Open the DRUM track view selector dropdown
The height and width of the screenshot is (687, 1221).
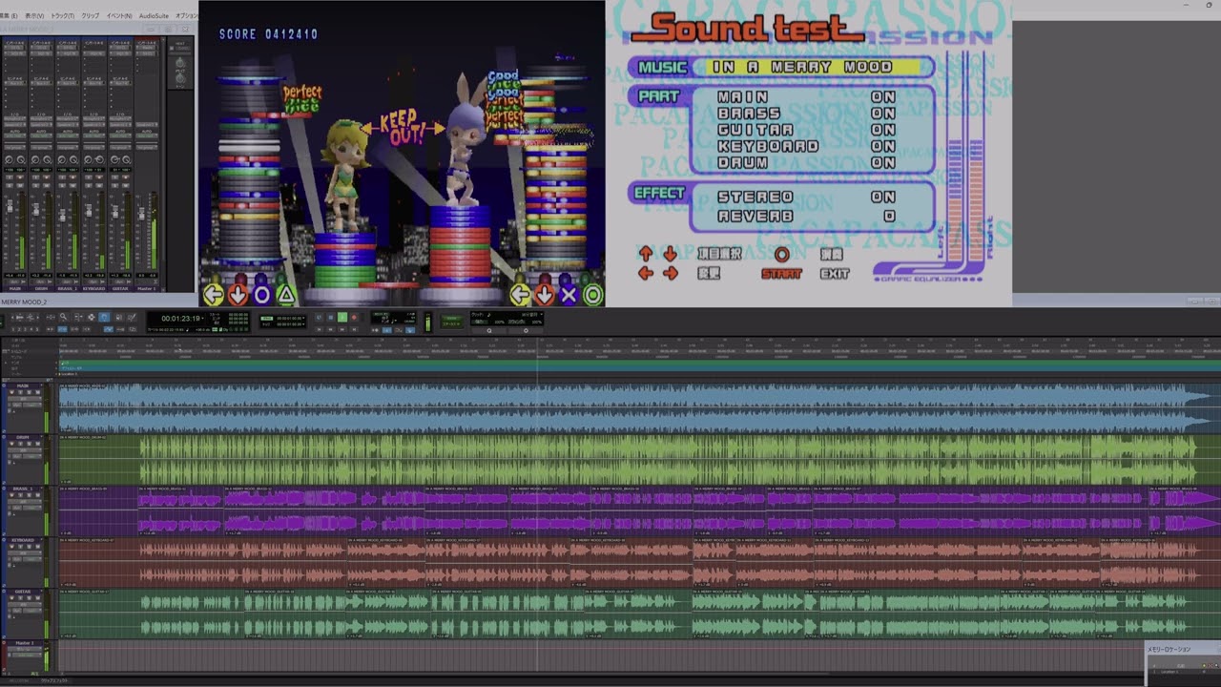25,450
